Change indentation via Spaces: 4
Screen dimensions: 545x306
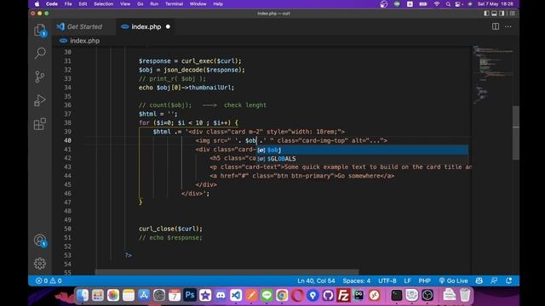pos(356,280)
